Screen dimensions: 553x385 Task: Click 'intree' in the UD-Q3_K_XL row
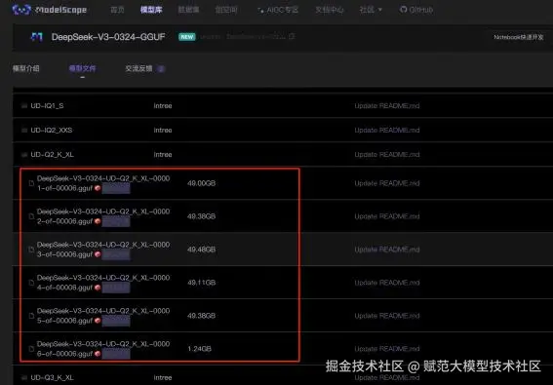pyautogui.click(x=163, y=377)
